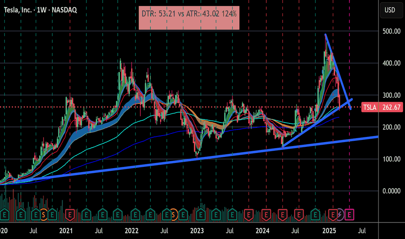Open the April 2023 green earnings marker
Image resolution: width=405 pixels, height=239 pixels.
pyautogui.click(x=216, y=215)
